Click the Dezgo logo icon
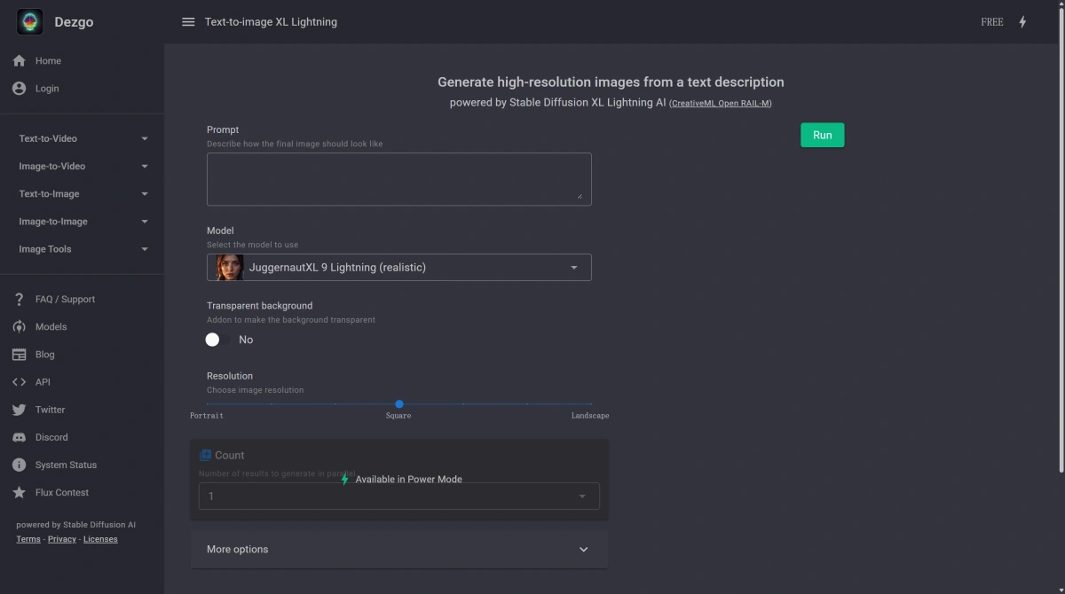 pos(30,21)
